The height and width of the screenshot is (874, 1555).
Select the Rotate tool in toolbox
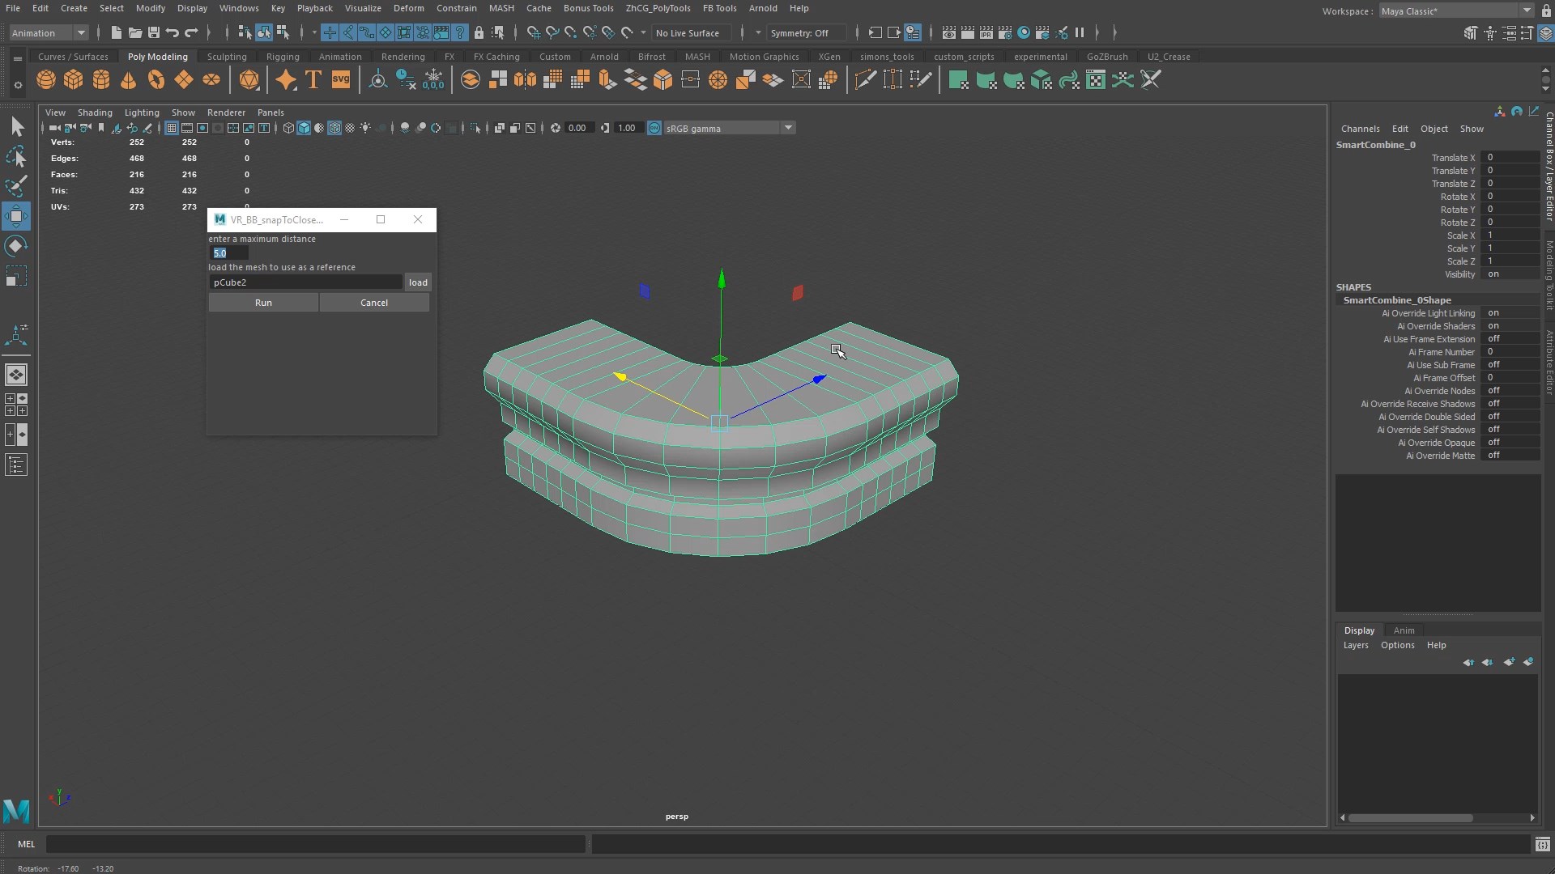(x=16, y=246)
